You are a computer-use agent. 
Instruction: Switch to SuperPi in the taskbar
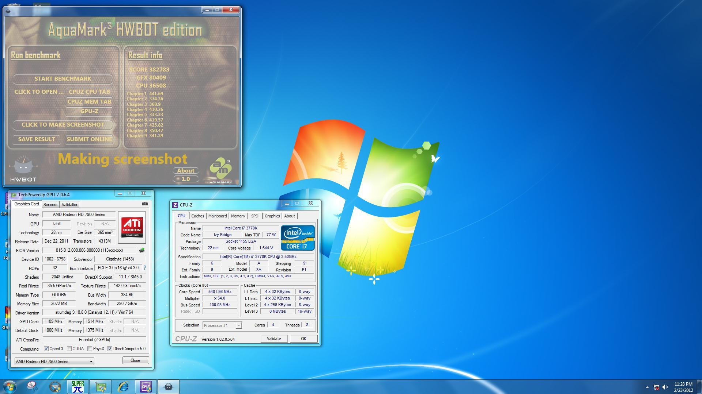[78, 386]
